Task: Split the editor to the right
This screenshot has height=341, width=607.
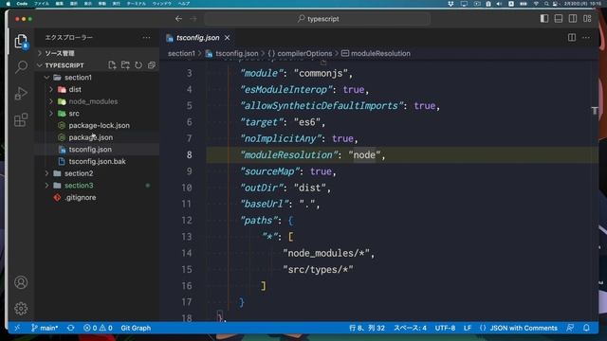Action: tap(572, 38)
